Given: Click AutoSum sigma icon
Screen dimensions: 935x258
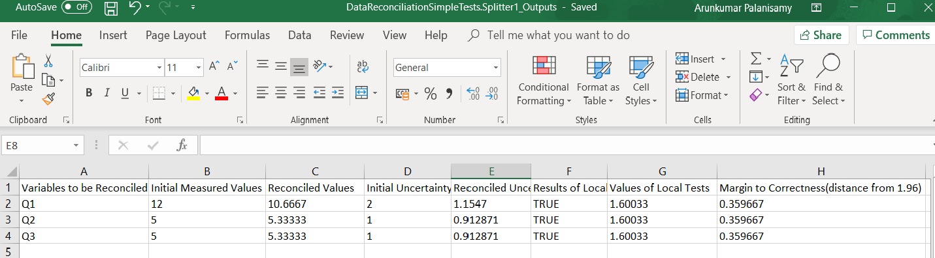Looking at the screenshot, I should 756,59.
